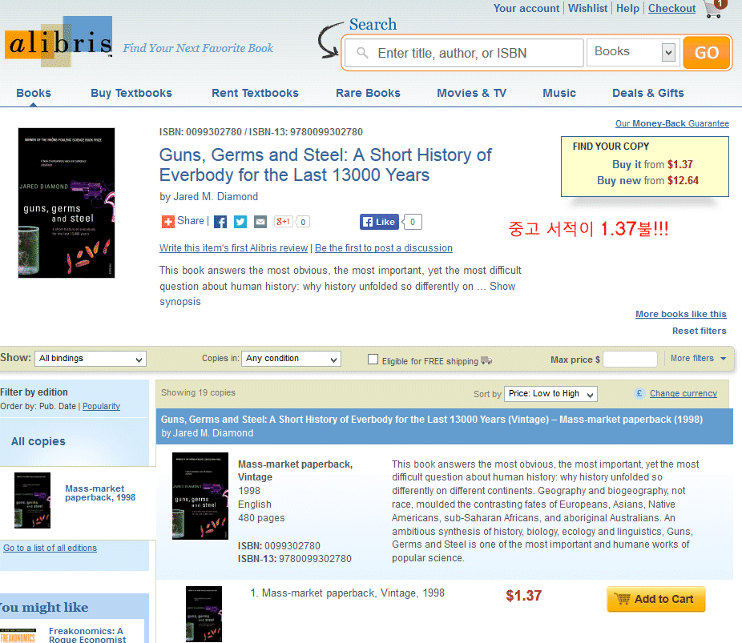This screenshot has height=643, width=742.
Task: Share on Facebook icon
Action: pos(220,222)
